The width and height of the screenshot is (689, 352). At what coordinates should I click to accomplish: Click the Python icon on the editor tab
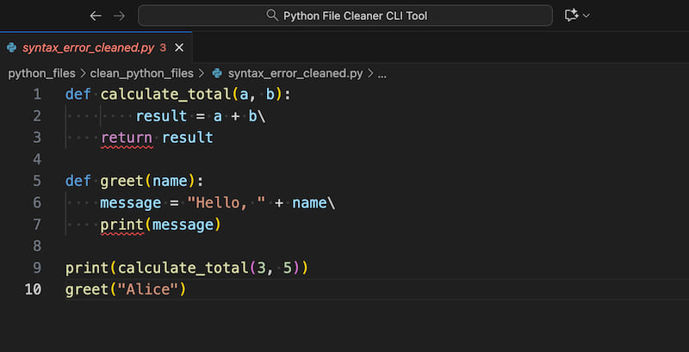[12, 48]
